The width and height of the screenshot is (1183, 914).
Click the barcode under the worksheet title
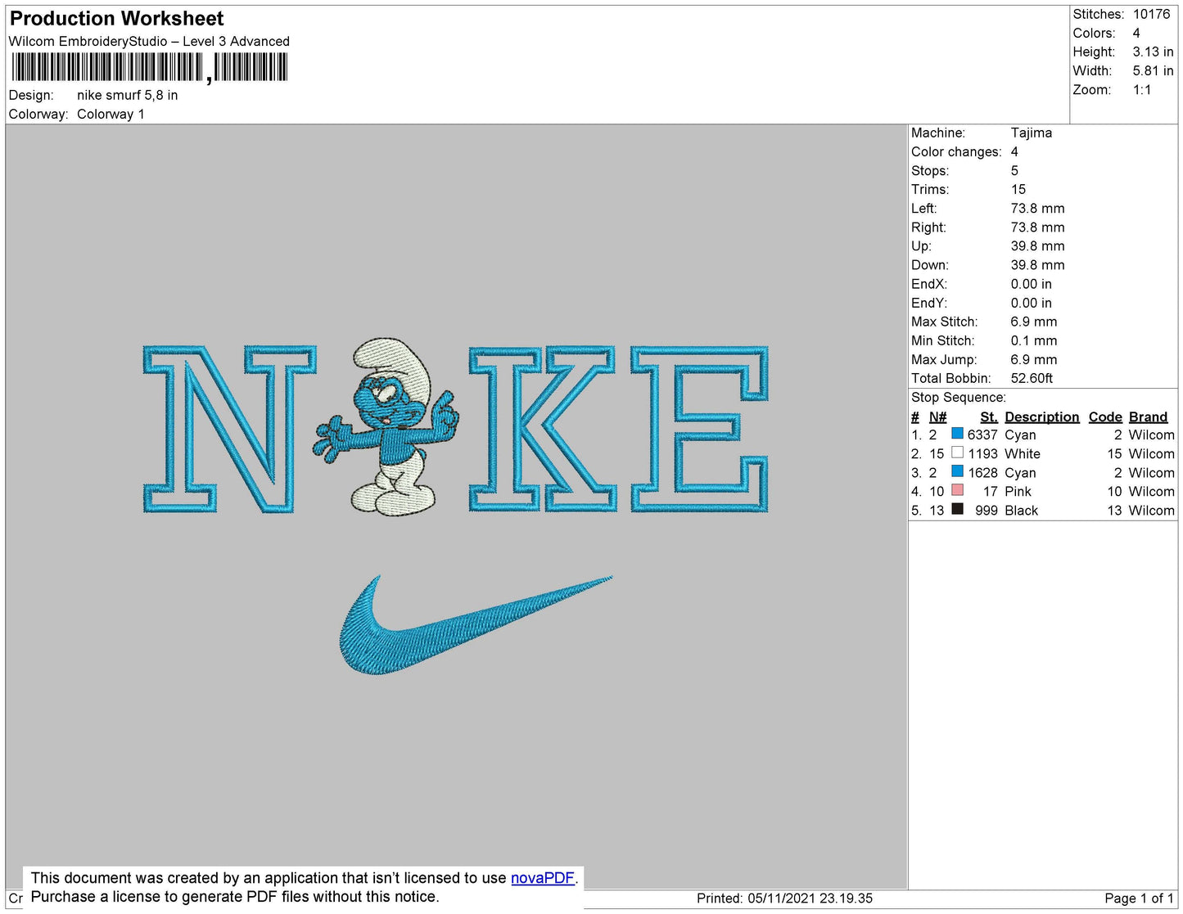click(x=149, y=67)
